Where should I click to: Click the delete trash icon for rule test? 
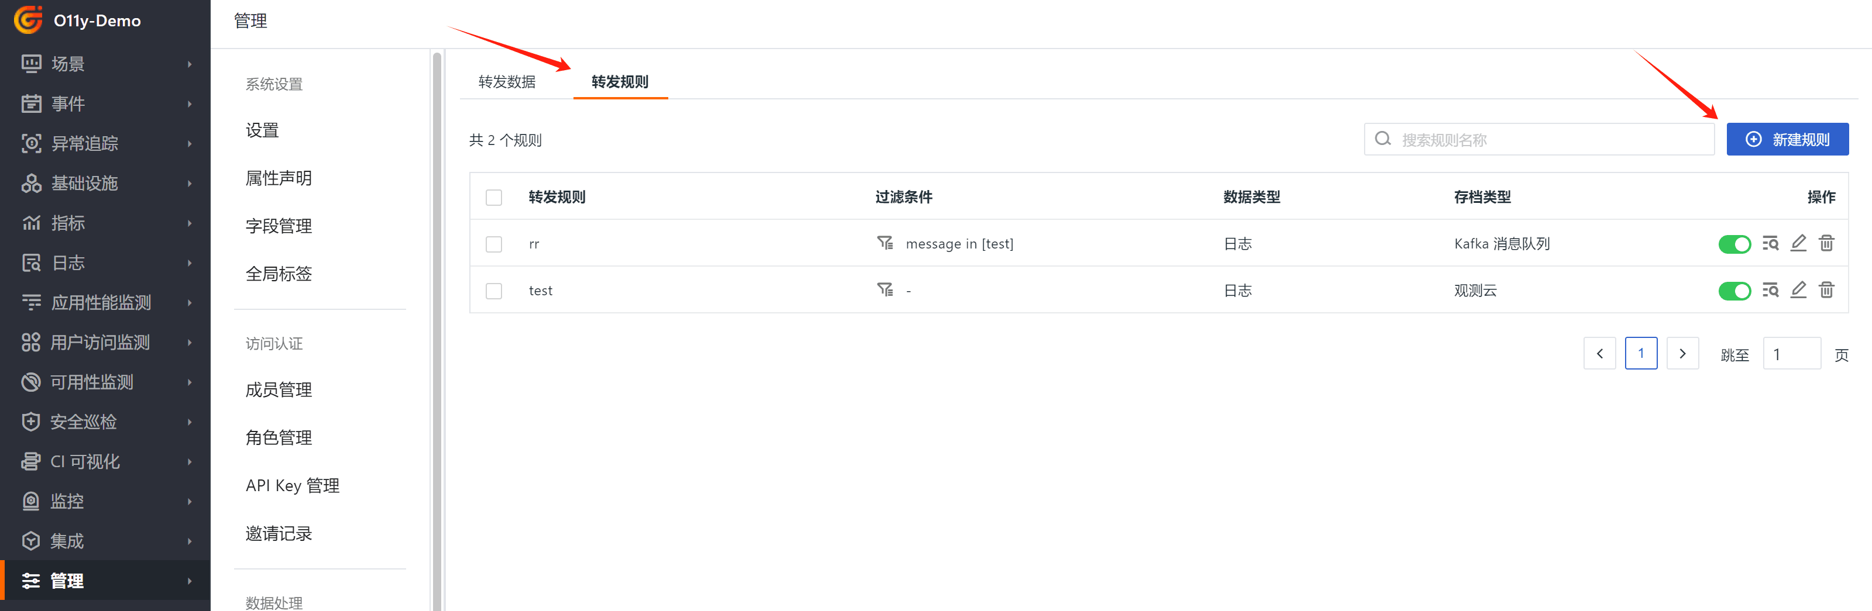[x=1826, y=291]
